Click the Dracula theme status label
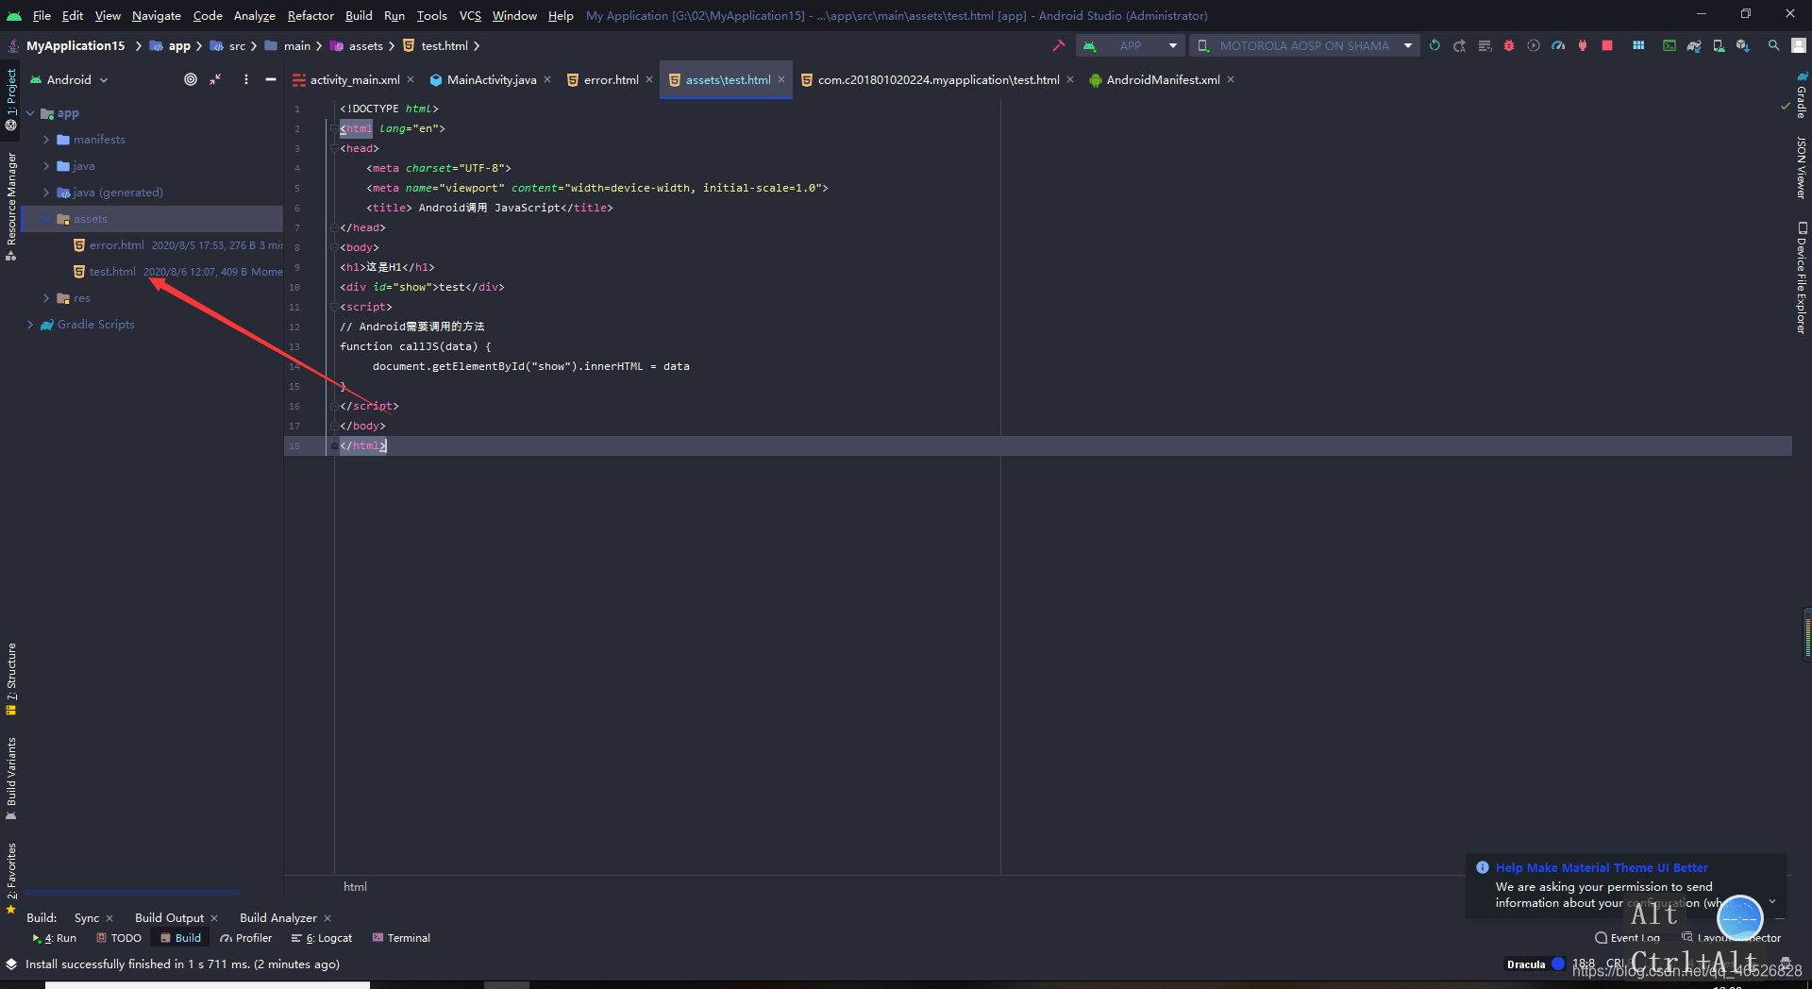Image resolution: width=1812 pixels, height=989 pixels. [1526, 964]
